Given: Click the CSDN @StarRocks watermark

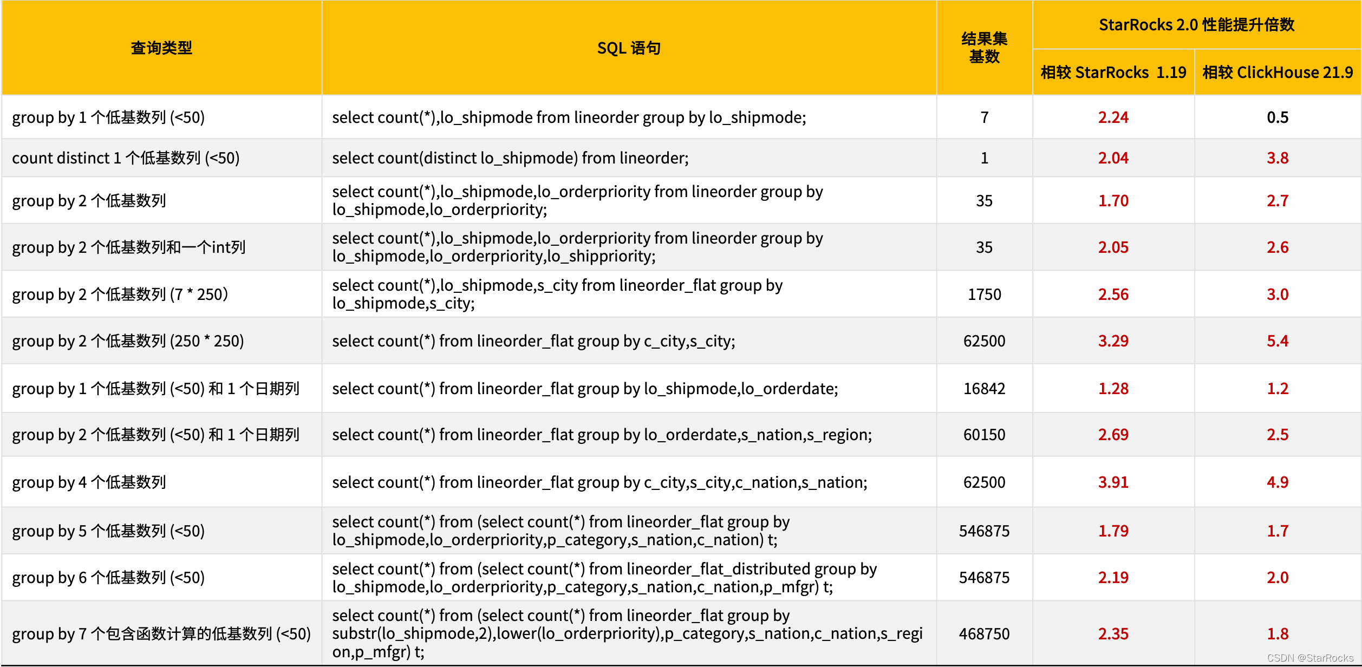Looking at the screenshot, I should (1310, 658).
